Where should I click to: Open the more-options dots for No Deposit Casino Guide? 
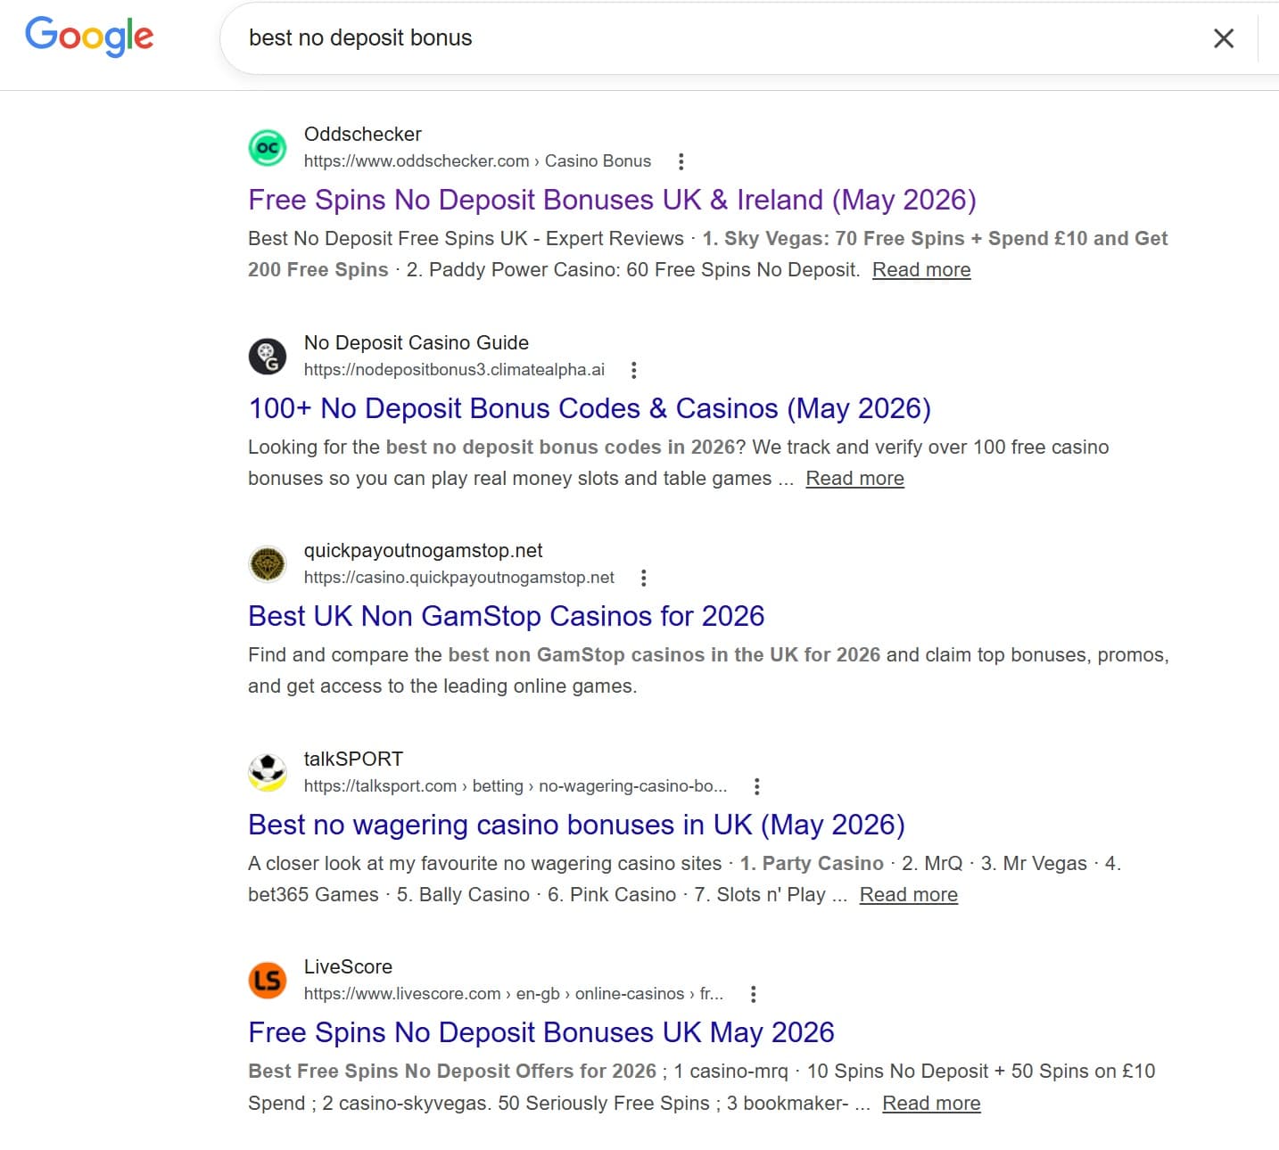point(634,370)
